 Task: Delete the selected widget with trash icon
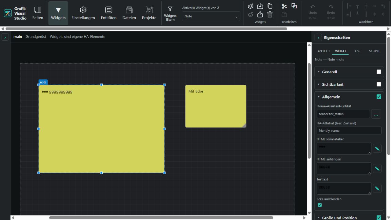270,14
